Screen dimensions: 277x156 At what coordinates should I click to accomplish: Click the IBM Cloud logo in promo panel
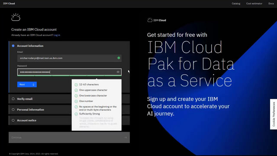[157, 20]
